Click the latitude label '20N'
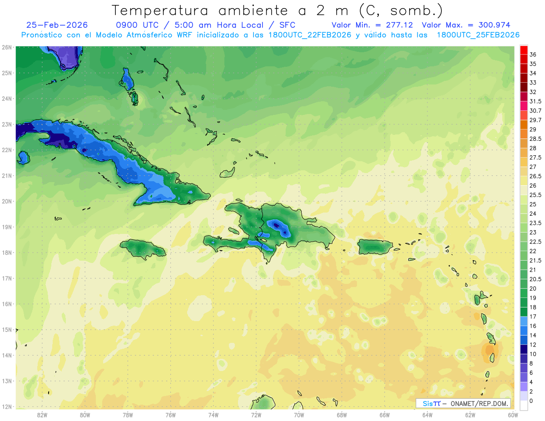The width and height of the screenshot is (545, 421). pyautogui.click(x=6, y=201)
